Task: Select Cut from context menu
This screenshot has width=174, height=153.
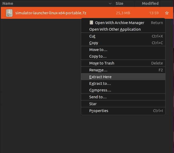Action: [92, 36]
